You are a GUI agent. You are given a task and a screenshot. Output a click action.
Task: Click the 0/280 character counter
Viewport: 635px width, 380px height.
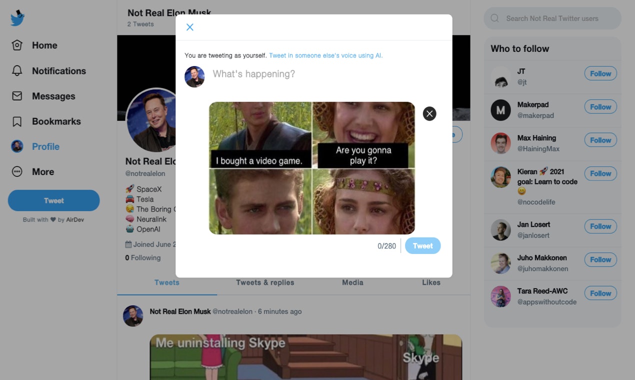click(387, 245)
